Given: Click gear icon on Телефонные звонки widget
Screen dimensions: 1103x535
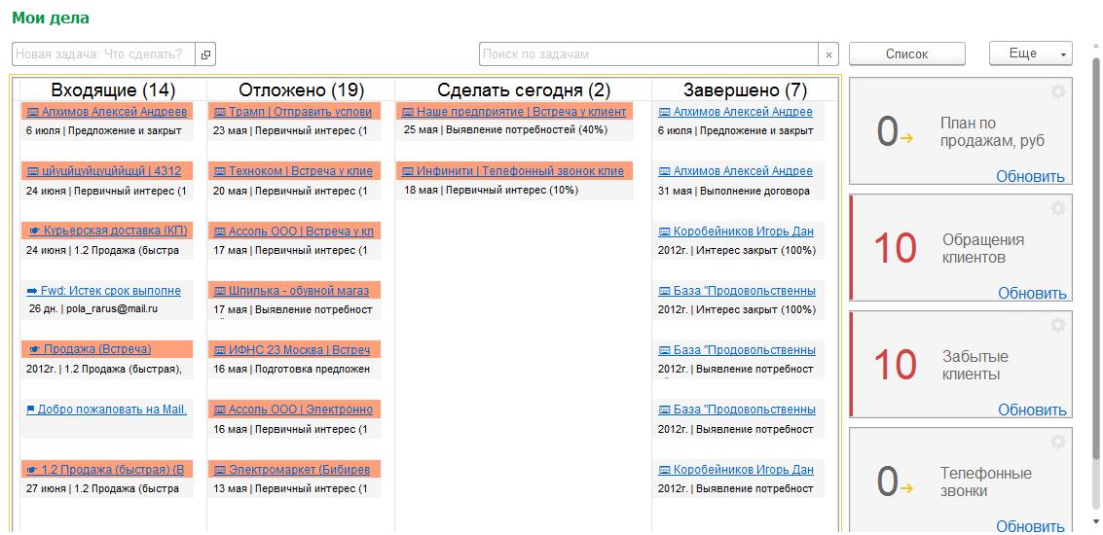Looking at the screenshot, I should (x=1058, y=442).
